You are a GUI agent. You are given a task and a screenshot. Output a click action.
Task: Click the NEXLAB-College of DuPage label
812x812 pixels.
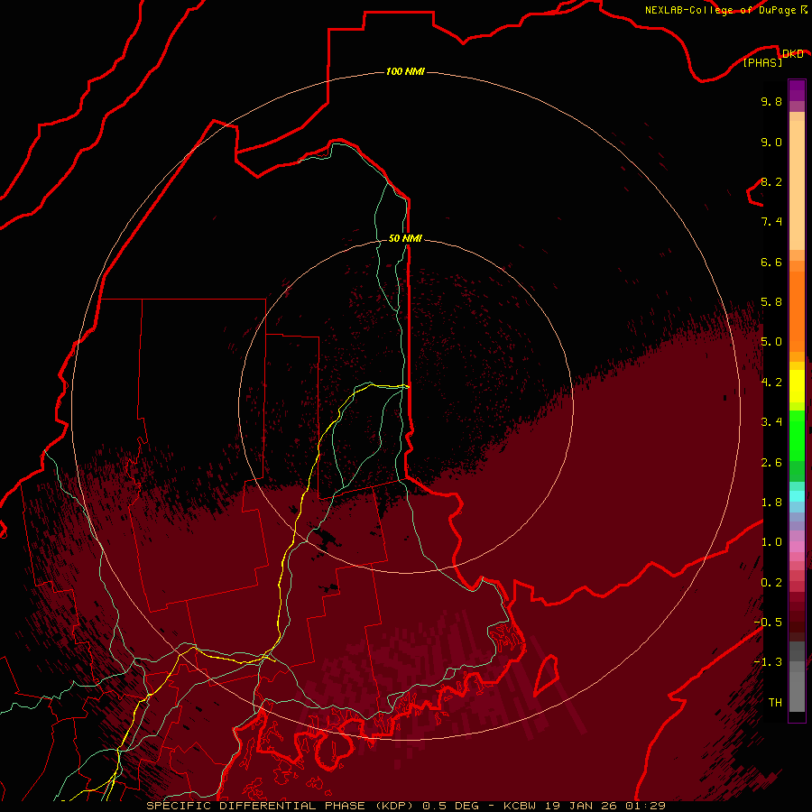(722, 10)
